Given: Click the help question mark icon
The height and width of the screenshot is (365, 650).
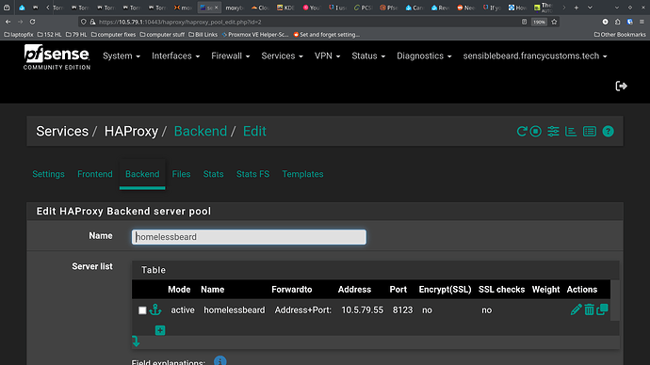Looking at the screenshot, I should tap(608, 131).
